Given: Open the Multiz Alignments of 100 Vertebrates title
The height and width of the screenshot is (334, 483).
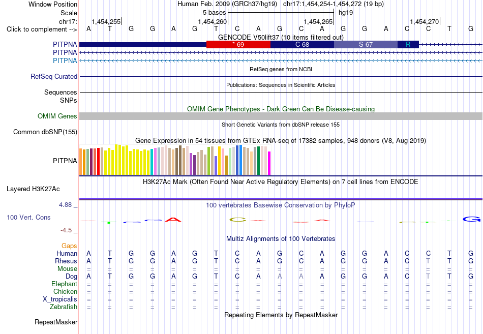Looking at the screenshot, I should point(281,239).
